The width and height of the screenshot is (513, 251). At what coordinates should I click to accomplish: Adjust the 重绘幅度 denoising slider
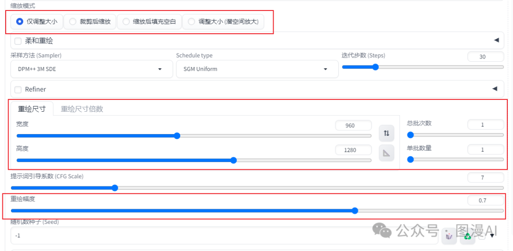tap(257, 211)
